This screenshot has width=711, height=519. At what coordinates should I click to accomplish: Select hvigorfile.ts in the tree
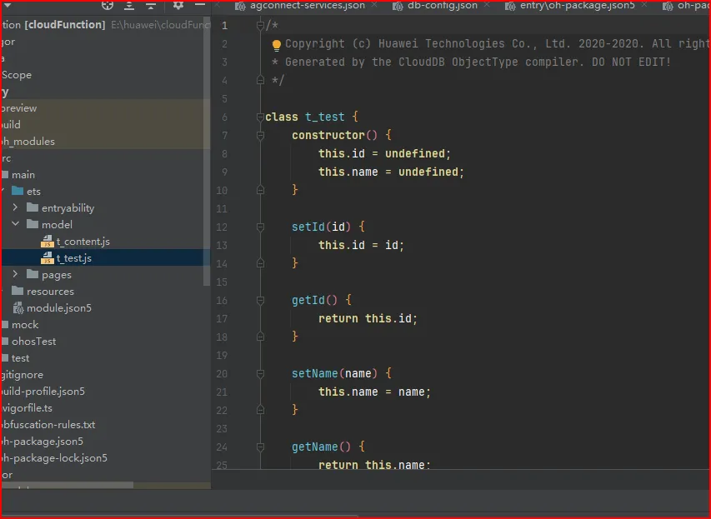click(x=27, y=408)
